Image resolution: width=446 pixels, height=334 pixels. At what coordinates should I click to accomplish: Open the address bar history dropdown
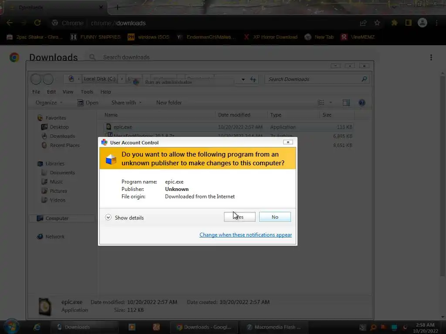click(x=243, y=79)
